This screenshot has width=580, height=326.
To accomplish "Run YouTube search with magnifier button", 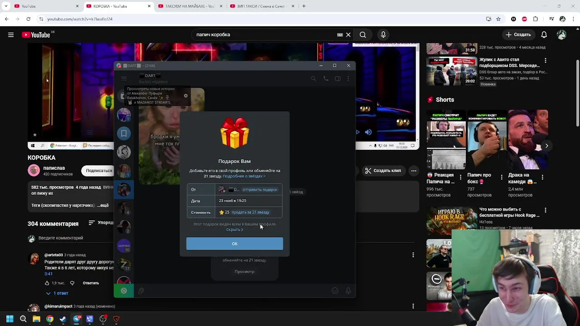I will point(362,34).
